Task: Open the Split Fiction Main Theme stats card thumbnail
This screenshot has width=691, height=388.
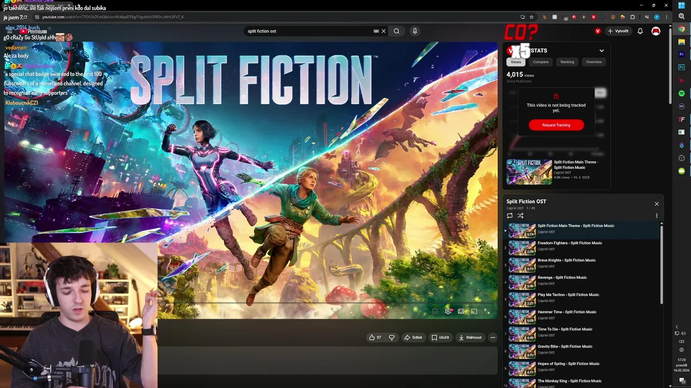Action: pyautogui.click(x=529, y=171)
